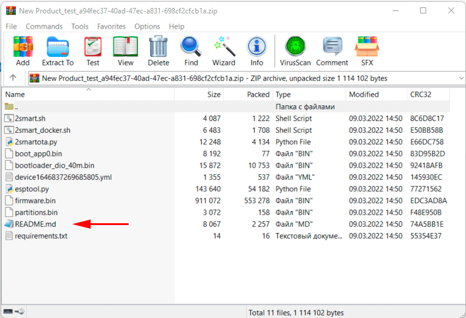Screen dimensions: 466x318
Task: Open the Comment tool
Action: tap(333, 46)
